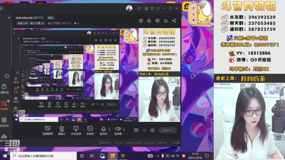The height and width of the screenshot is (160, 285).
Task: Open the feedback message icon in title bar
Action: 139,8
